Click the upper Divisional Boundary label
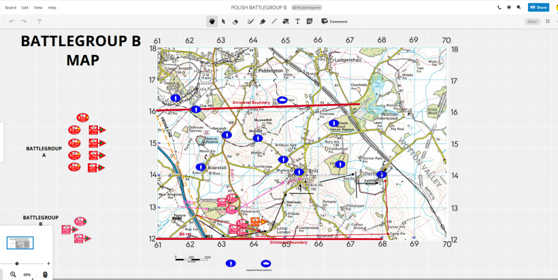The image size is (558, 280). click(251, 103)
